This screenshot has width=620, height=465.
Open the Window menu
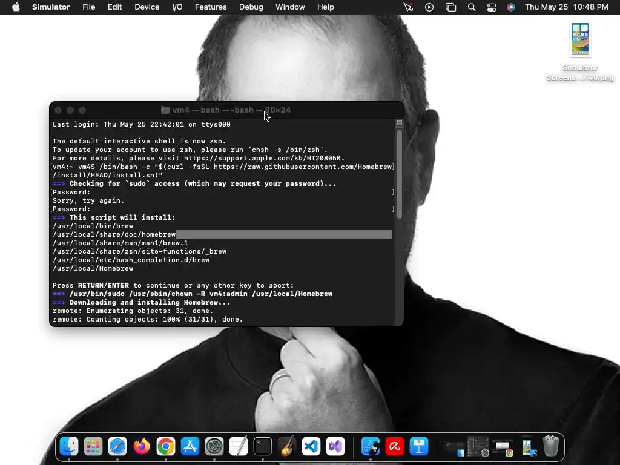tap(290, 7)
